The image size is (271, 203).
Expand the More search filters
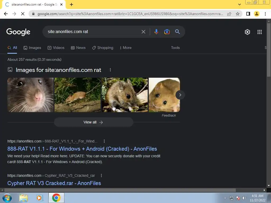[125, 48]
